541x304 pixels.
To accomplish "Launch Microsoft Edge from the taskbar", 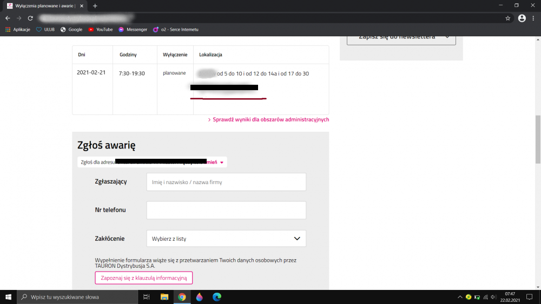I will (216, 297).
